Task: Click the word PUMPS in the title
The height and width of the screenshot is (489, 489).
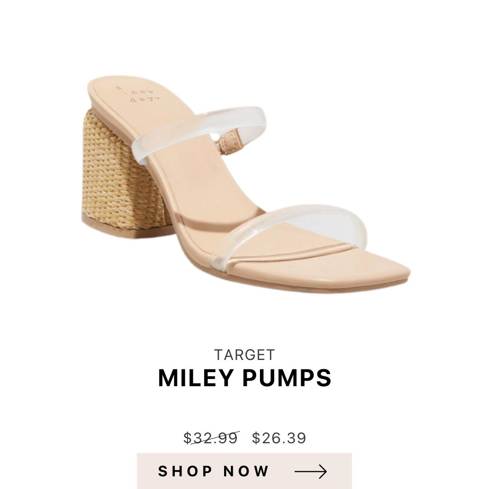Action: point(287,378)
